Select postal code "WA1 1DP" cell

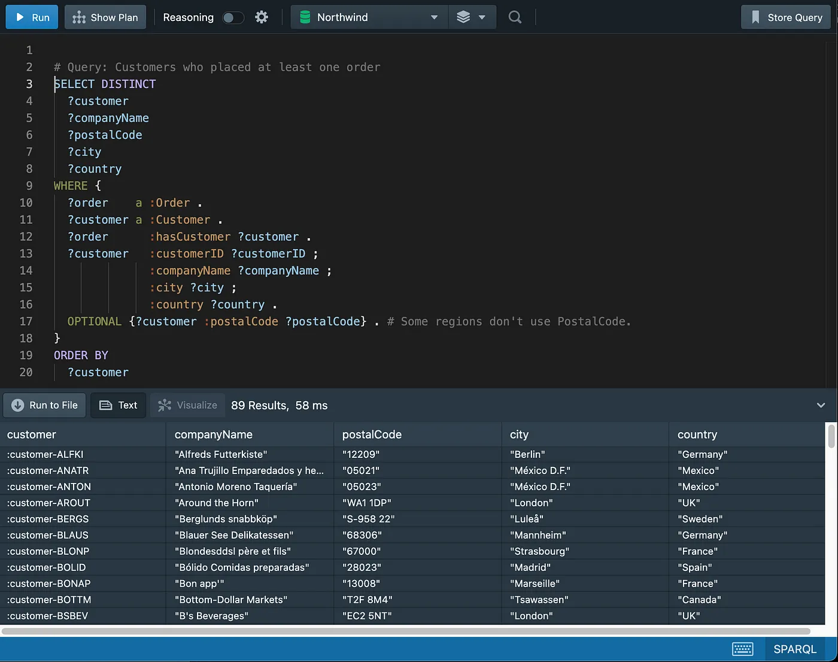[x=418, y=503]
